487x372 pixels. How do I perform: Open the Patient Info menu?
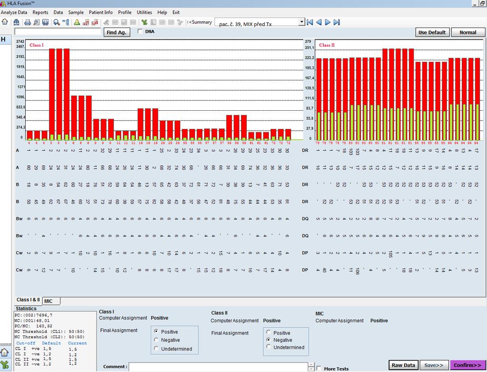pyautogui.click(x=101, y=12)
